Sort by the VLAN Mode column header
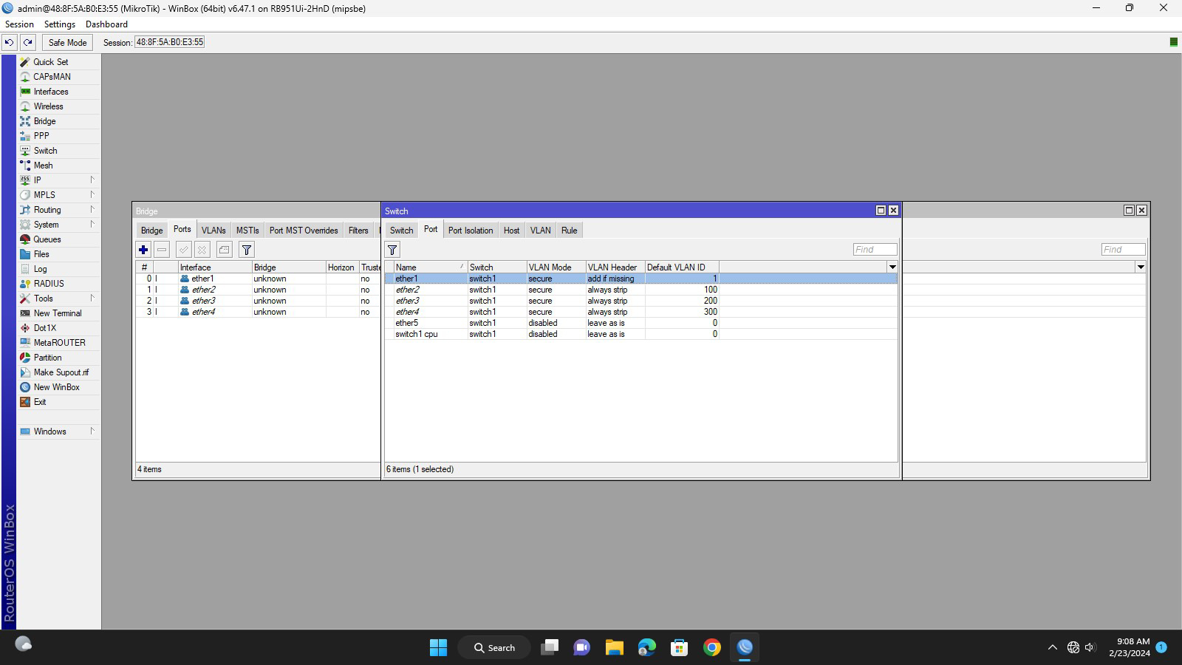1182x665 pixels. 556,267
